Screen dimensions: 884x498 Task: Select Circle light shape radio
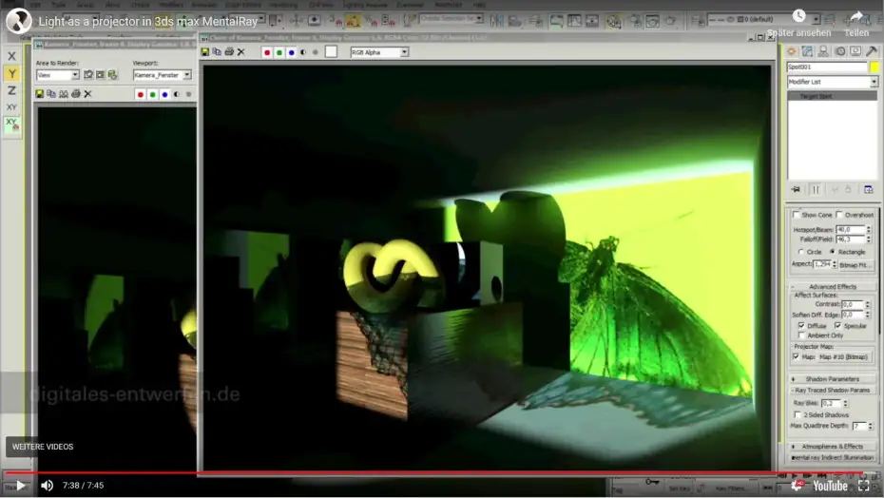[801, 252]
